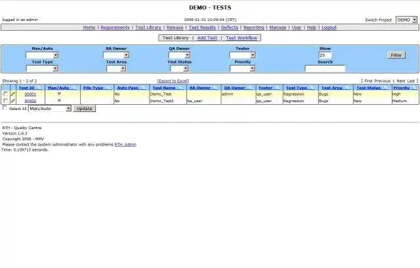Open the User menu
This screenshot has height=268, width=420.
tap(296, 28)
